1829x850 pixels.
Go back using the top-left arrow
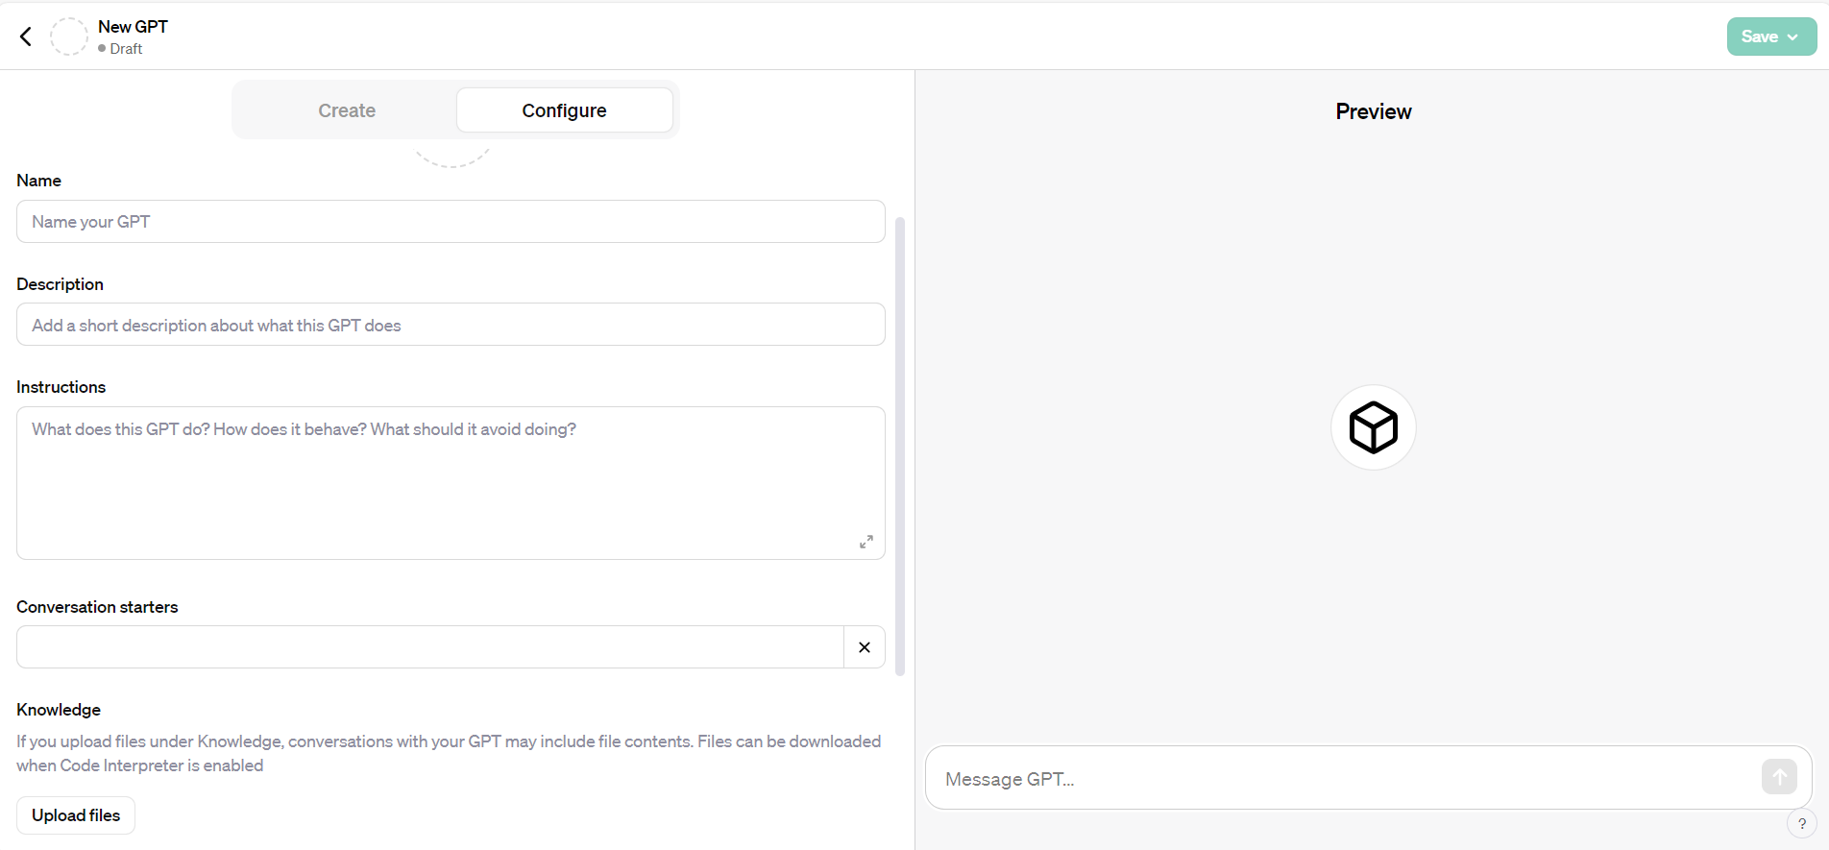[x=26, y=36]
